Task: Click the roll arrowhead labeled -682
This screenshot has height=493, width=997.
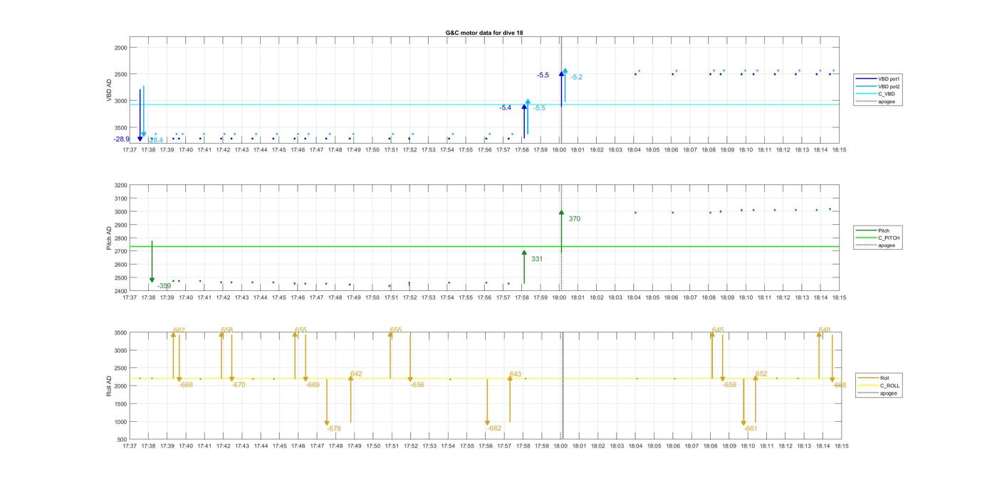Action: coord(488,423)
